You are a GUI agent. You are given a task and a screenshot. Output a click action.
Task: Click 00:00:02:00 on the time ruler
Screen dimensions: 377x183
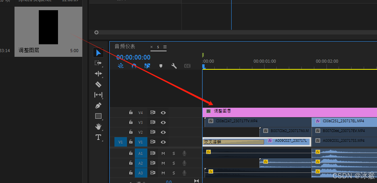327,61
